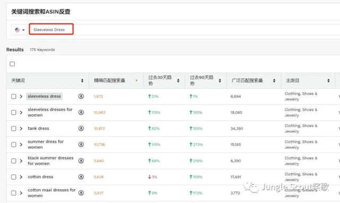
Task: Sort by 广泛匹配搜索量 column arrows
Action: click(274, 81)
